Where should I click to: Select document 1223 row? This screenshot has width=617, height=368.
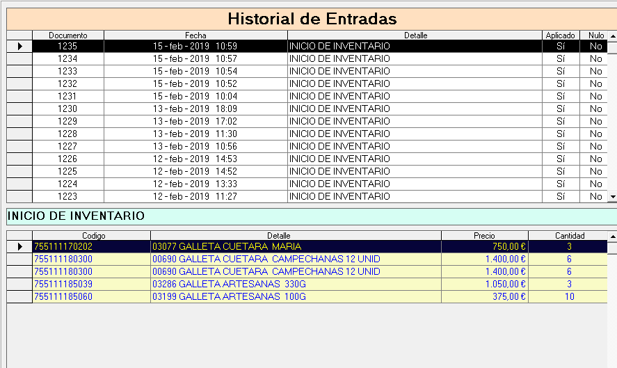(x=67, y=196)
